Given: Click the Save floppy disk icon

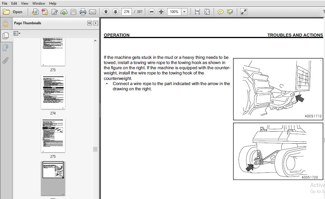Looking at the screenshot, I should (73, 12).
